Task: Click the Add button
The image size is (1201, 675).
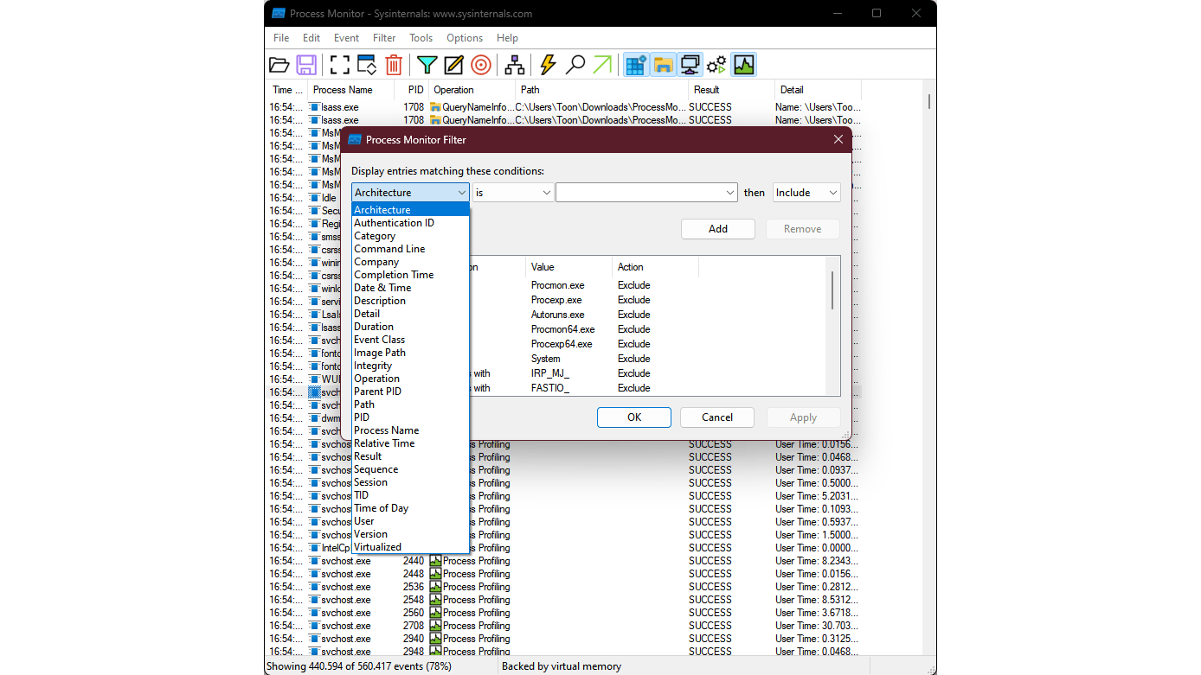Action: [718, 229]
